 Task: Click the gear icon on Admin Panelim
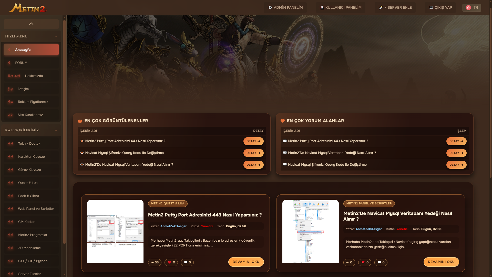[x=270, y=8]
